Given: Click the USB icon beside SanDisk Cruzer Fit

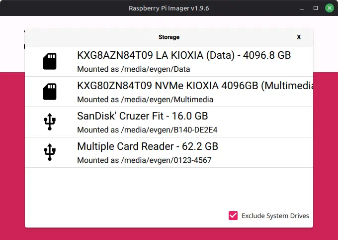Looking at the screenshot, I should [50, 122].
